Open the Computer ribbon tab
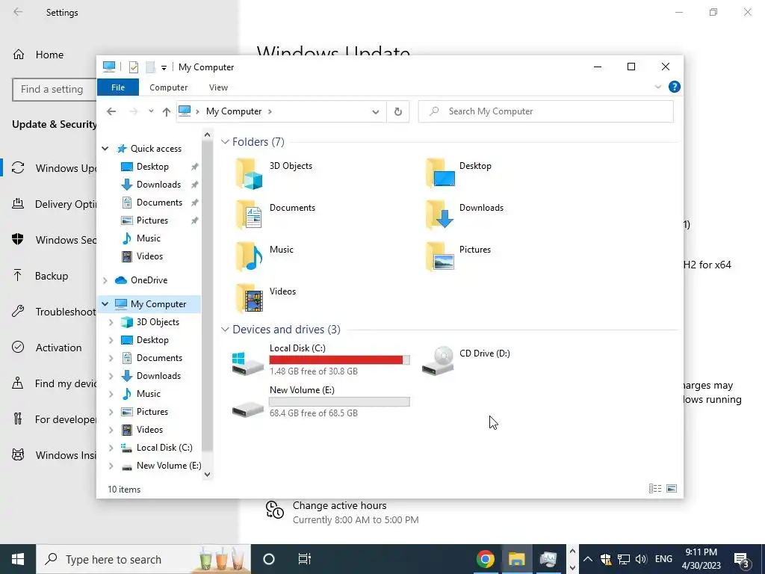Viewport: 765px width, 574px height. click(168, 87)
